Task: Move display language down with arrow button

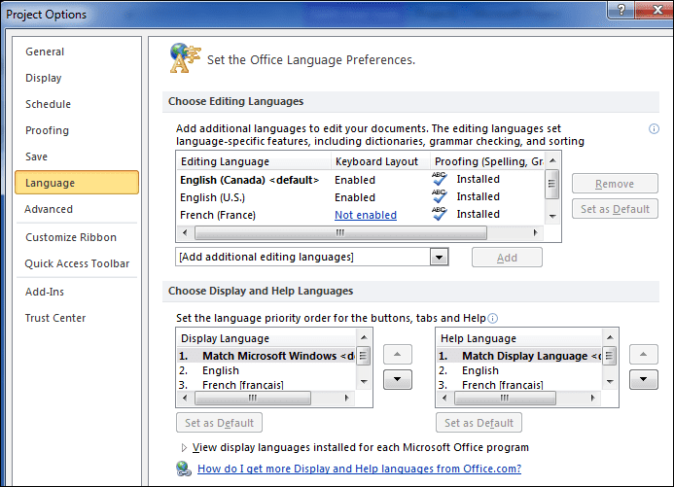Action: (x=398, y=379)
